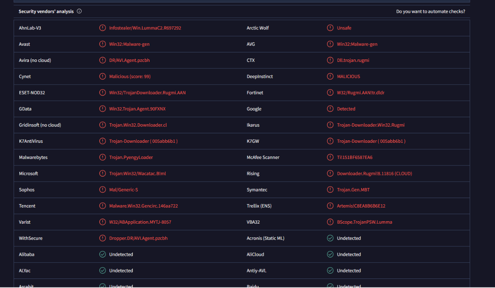Click Avast detection alert icon
The height and width of the screenshot is (288, 495).
tap(103, 44)
